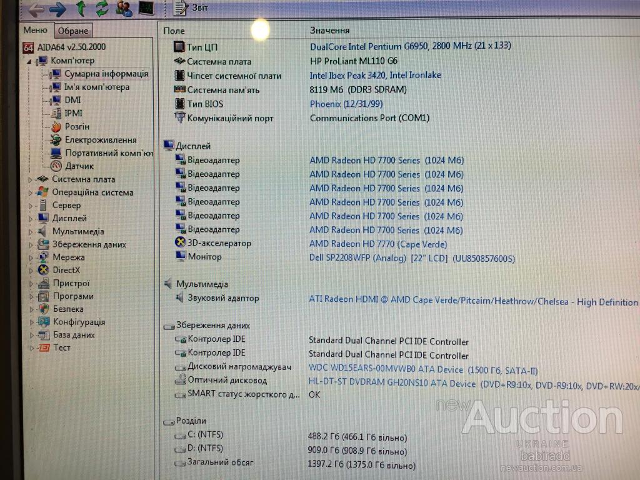This screenshot has height=480, width=640.
Task: Open the WDC WD15EARS disk link
Action: (x=423, y=369)
